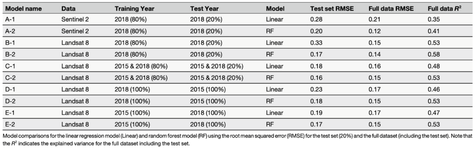Screen dimensions: 475x148
Task: Select the A-1 model name cell
Action: [10, 19]
